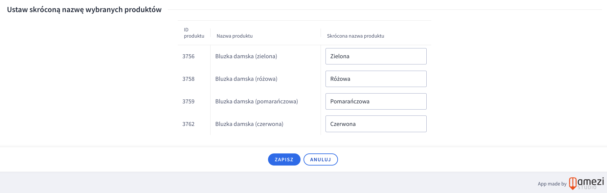
Task: Select the Czerwona short name input
Action: click(x=376, y=124)
